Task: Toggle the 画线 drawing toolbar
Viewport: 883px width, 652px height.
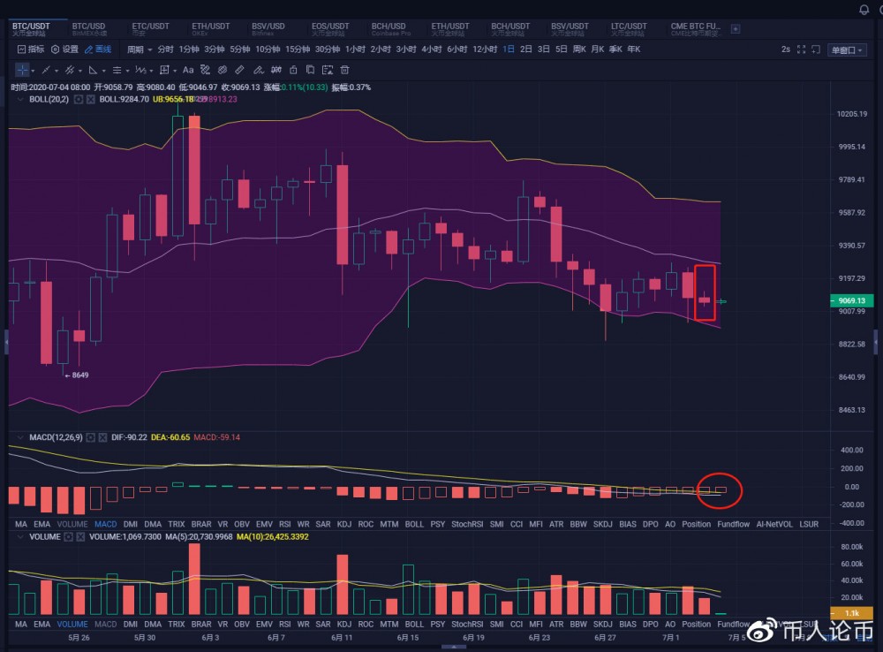Action: (x=98, y=49)
